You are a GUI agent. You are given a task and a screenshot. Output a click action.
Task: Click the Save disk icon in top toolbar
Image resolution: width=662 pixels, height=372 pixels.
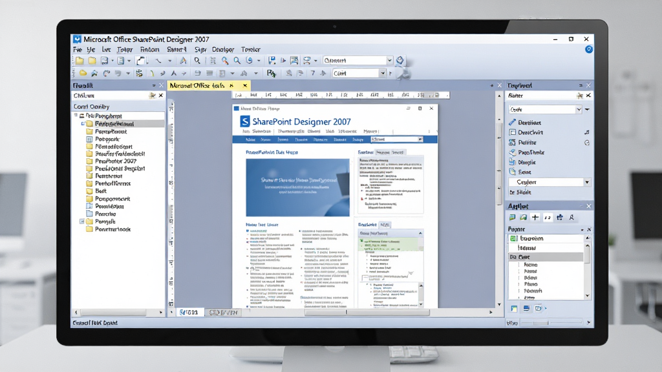(x=104, y=61)
